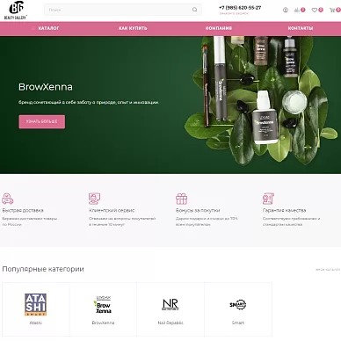The width and height of the screenshot is (341, 341).
Task: Click the fast delivery car icon
Action: click(x=8, y=199)
